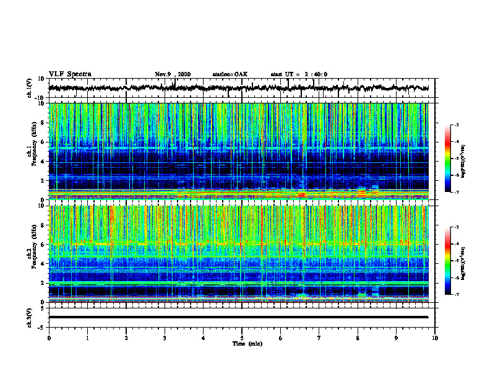Select the ch.1 spectrogram color scale bar
Image resolution: width=490 pixels, height=379 pixels.
tap(447, 158)
